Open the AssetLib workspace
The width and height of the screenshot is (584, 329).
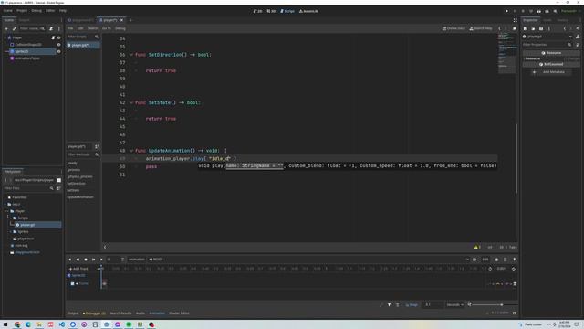[x=308, y=11]
